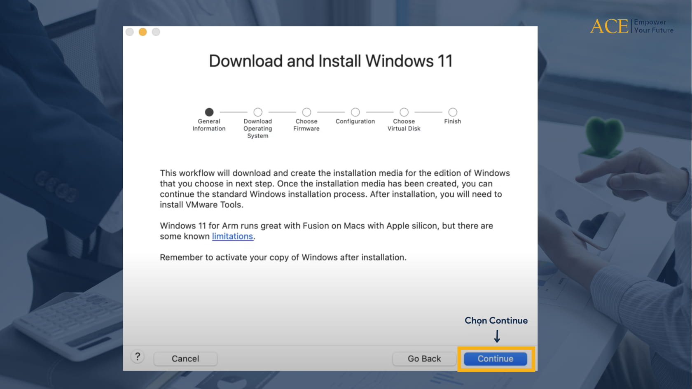Screen dimensions: 692x389
Task: Cancel the Windows 11 installation wizard
Action: coord(185,359)
